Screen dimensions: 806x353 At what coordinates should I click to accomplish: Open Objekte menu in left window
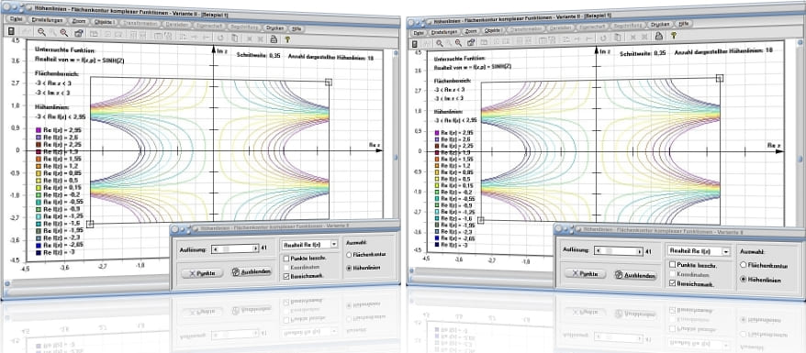(106, 22)
